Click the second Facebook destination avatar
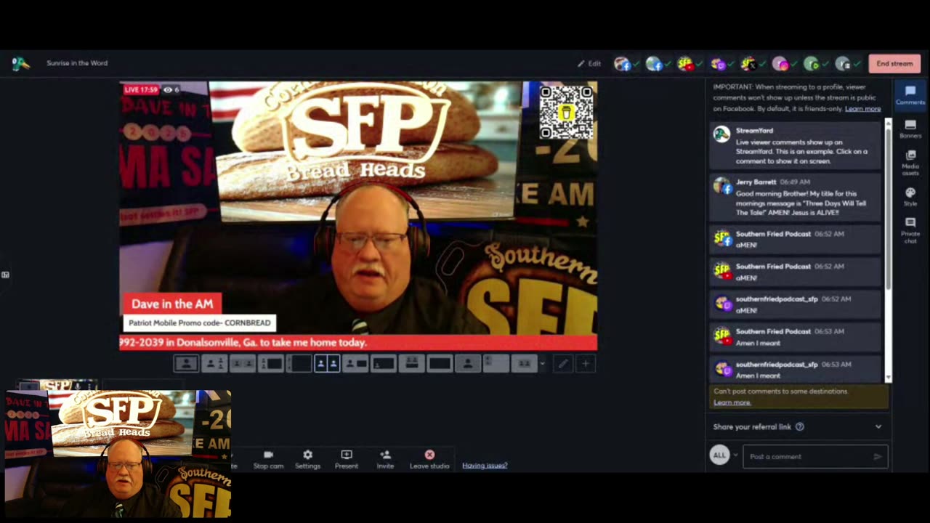Screen dimensions: 930x523 (654, 64)
